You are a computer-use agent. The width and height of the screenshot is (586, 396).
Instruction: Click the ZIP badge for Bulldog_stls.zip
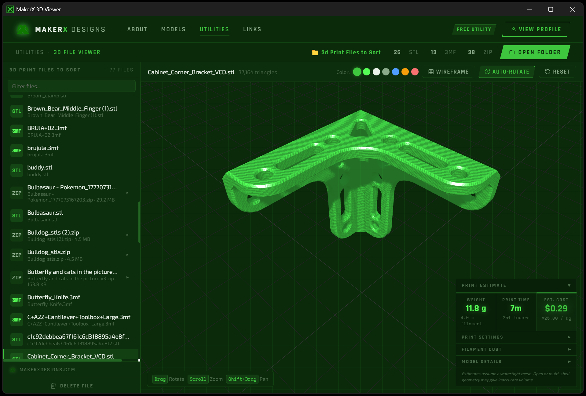pyautogui.click(x=17, y=255)
